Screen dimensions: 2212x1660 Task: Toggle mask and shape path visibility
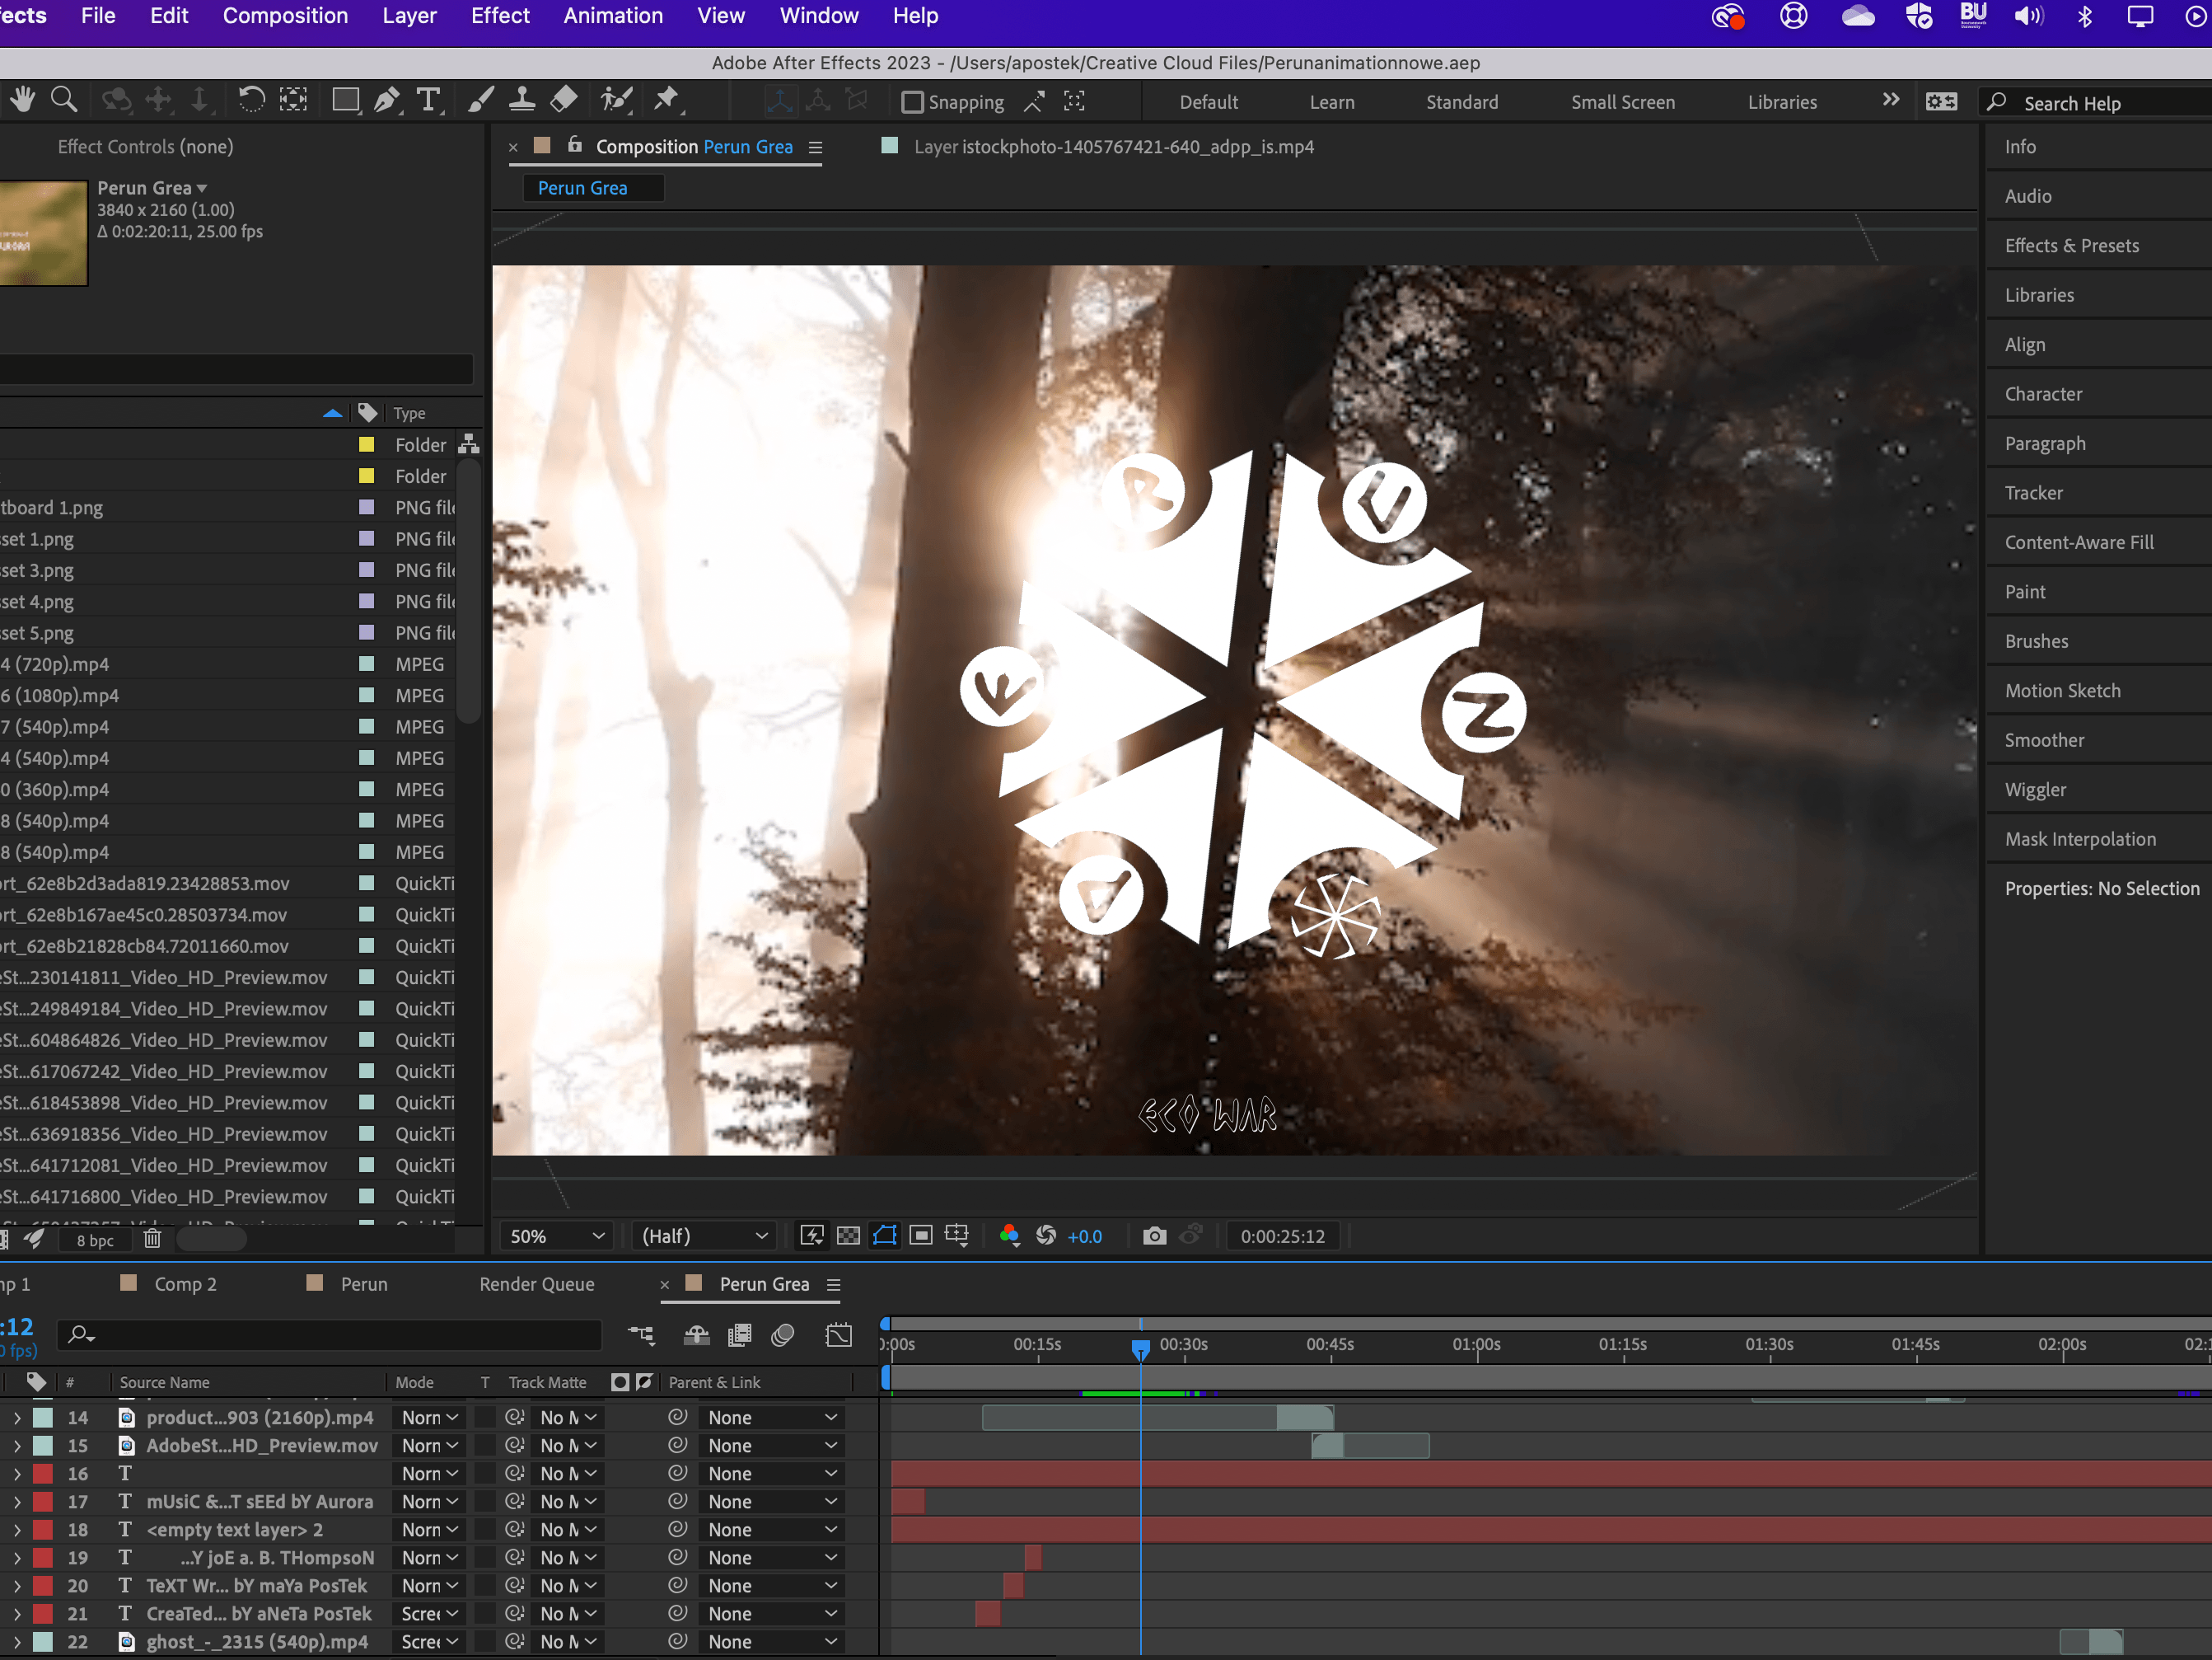[885, 1236]
